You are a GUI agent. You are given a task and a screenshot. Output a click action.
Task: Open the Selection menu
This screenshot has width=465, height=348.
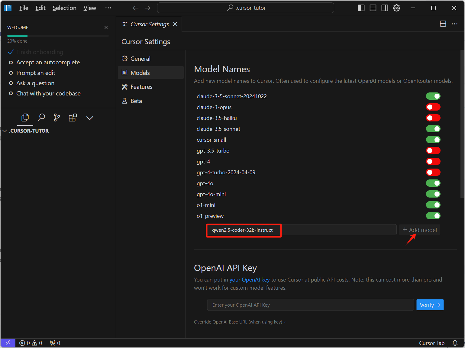coord(64,8)
